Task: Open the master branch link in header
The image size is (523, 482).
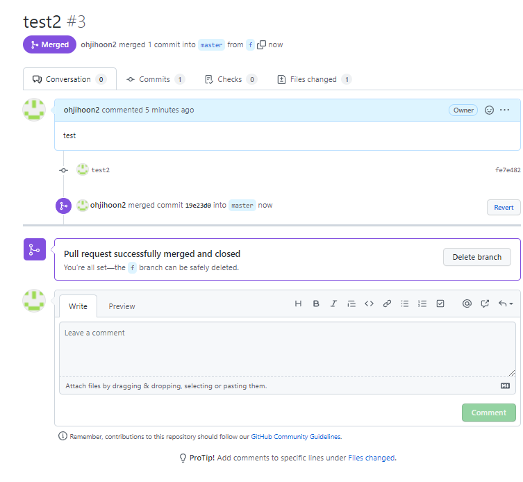Action: tap(211, 45)
